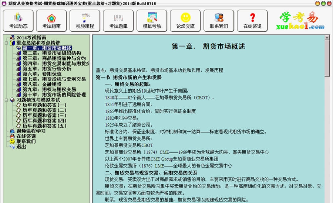Click the orange minimize window button
This screenshot has height=203, width=333.
[x=317, y=3]
